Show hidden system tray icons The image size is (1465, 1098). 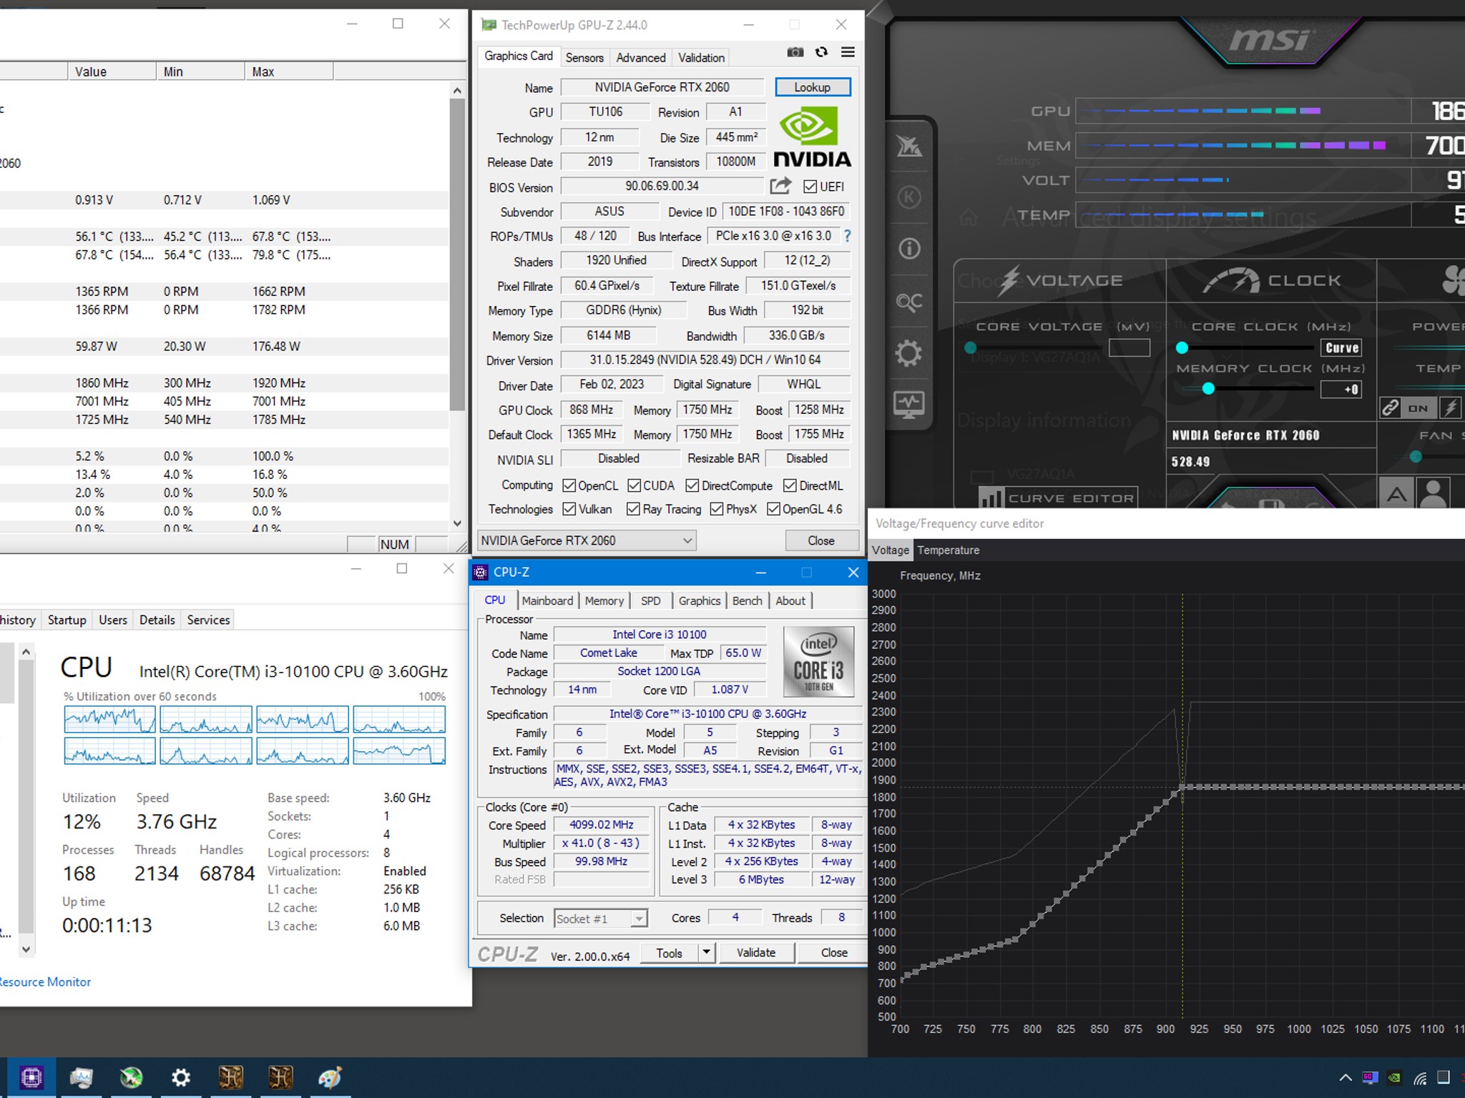tap(1345, 1077)
